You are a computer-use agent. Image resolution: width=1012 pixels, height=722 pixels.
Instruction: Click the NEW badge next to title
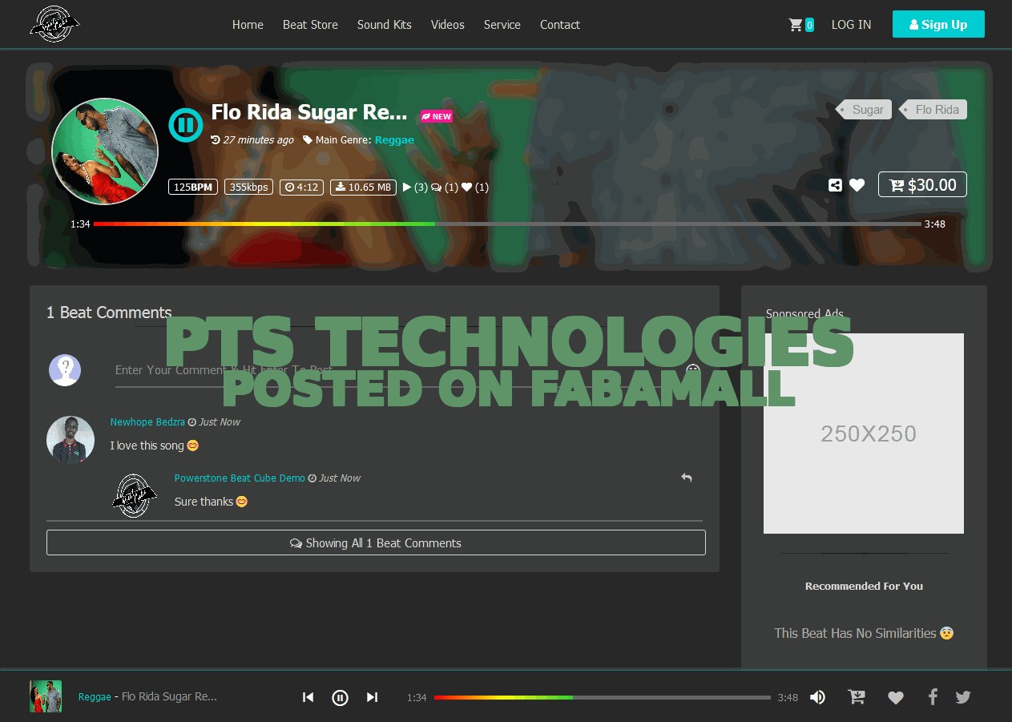click(437, 116)
